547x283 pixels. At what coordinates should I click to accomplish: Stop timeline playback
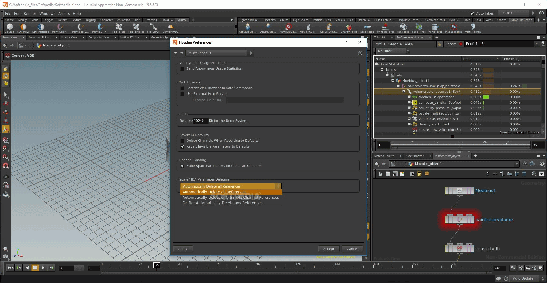35,268
